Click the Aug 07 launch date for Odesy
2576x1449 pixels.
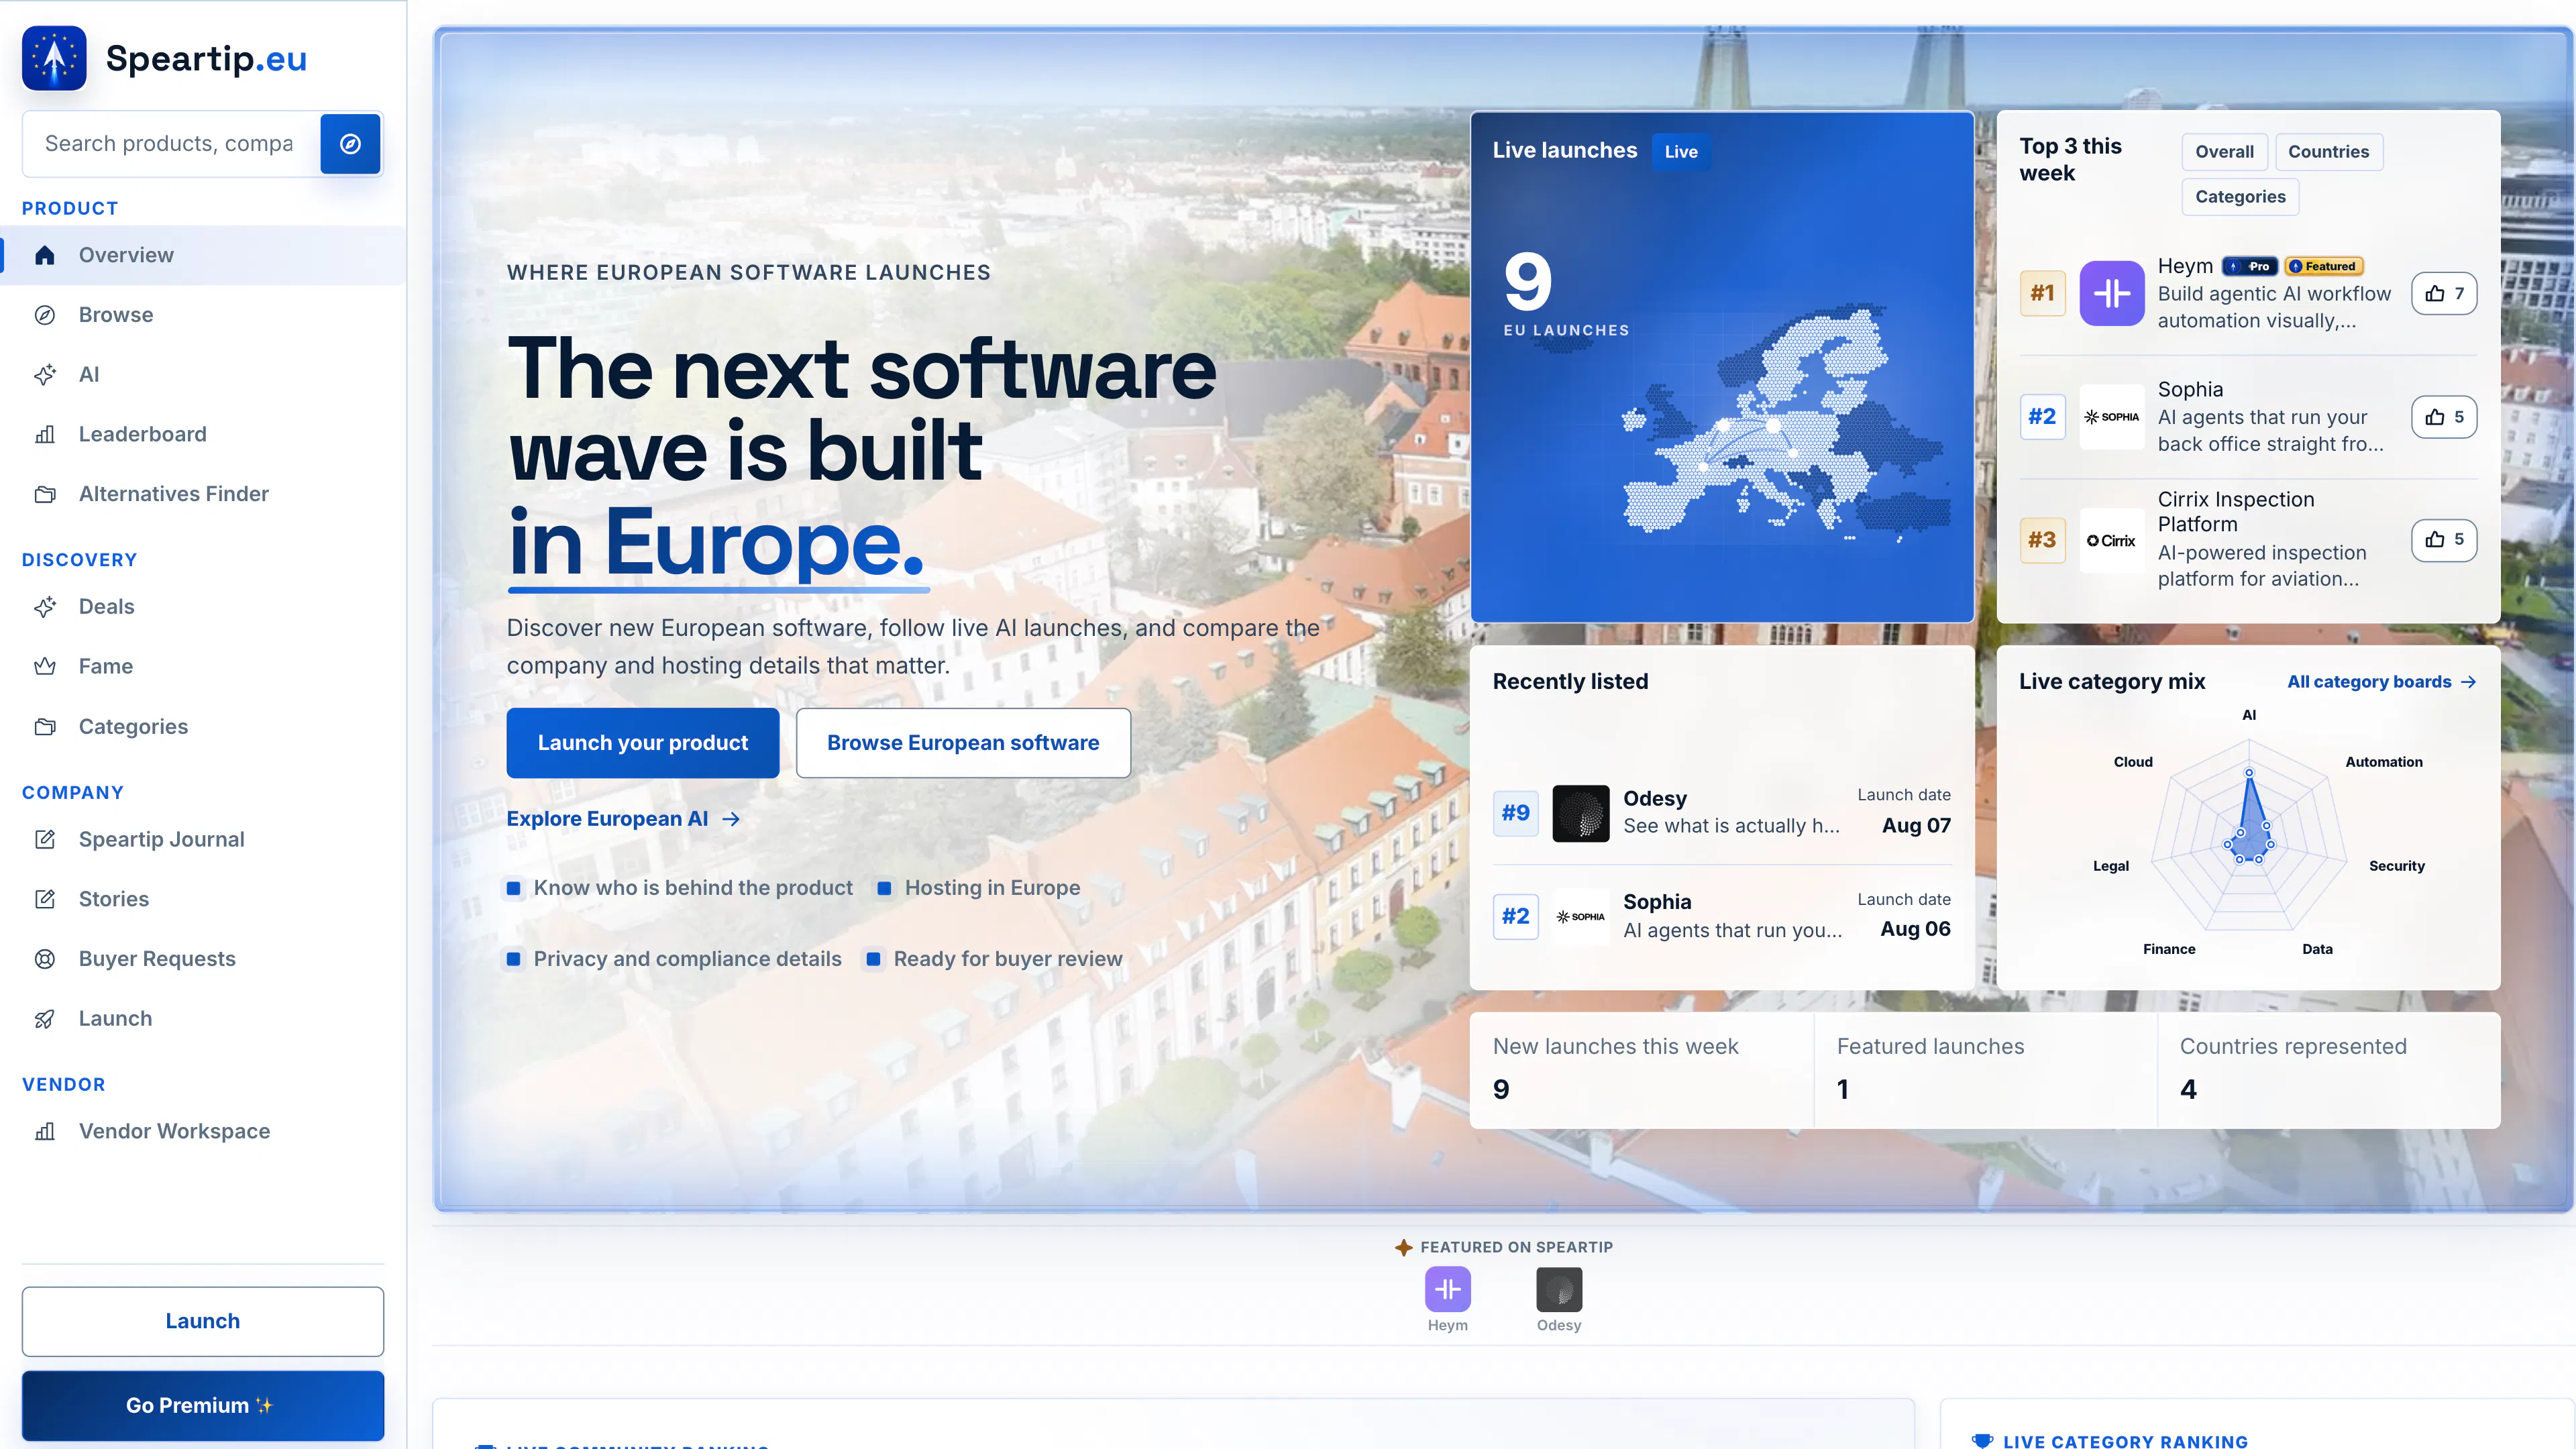1916,826
